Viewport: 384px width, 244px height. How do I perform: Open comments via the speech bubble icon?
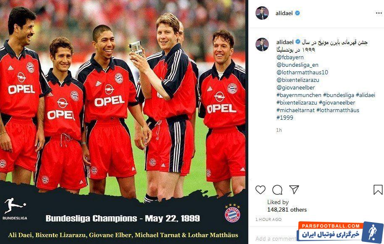[277, 190]
